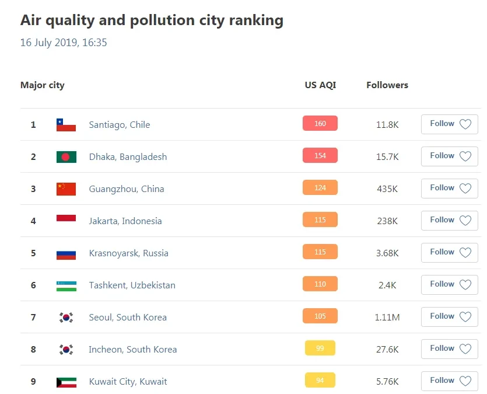Toggle Follow for Dhaka, Bangladesh

click(449, 156)
